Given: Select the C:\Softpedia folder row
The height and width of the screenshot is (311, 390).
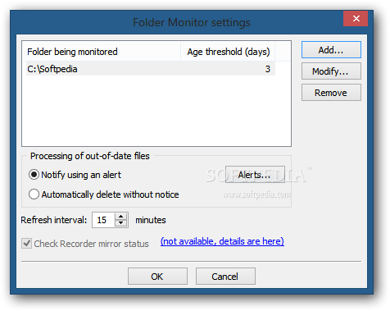Looking at the screenshot, I should point(151,69).
